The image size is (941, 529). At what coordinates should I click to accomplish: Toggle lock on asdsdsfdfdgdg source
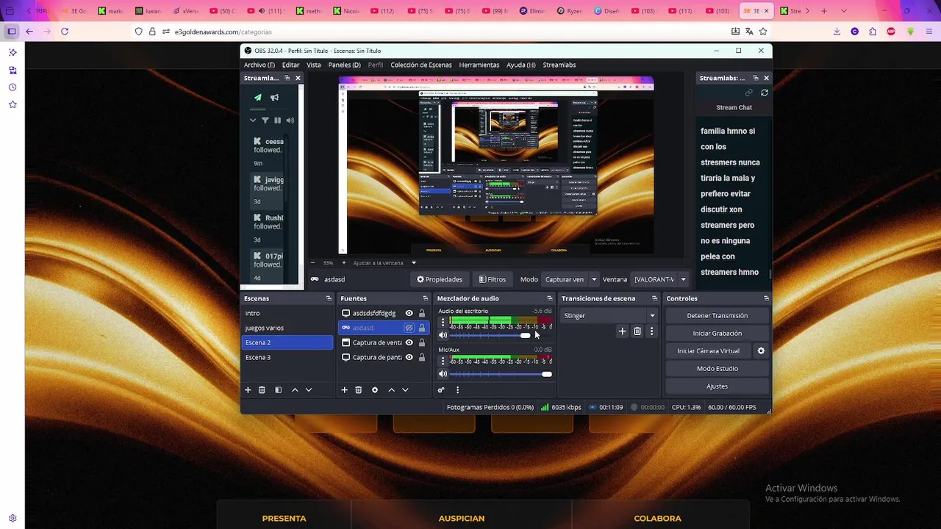422,313
